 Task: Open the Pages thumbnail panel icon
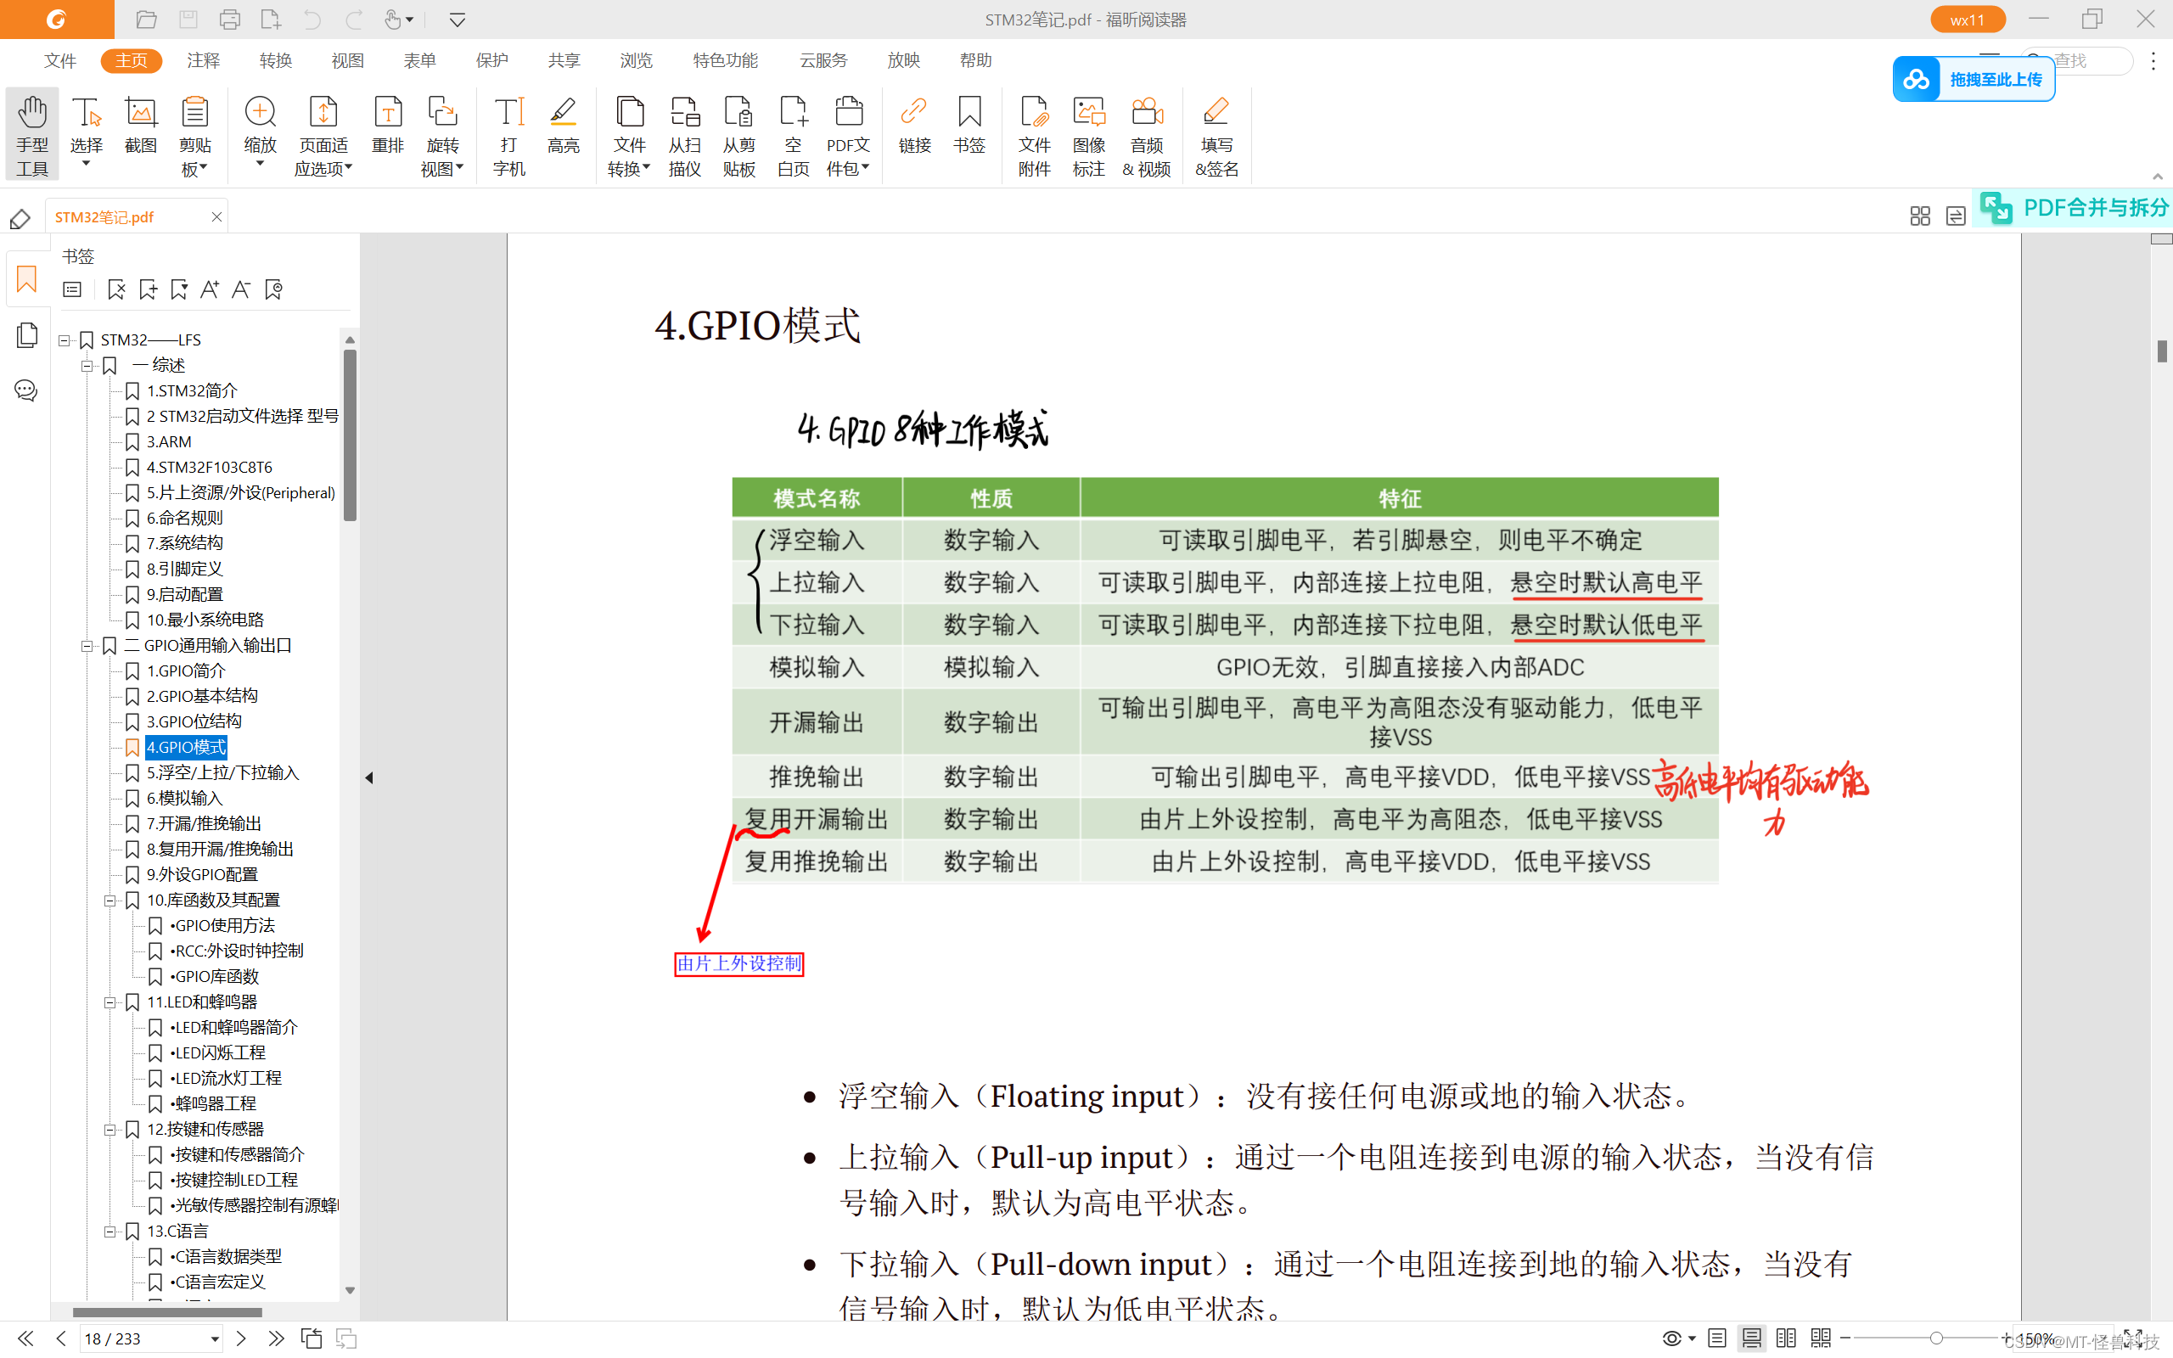coord(27,335)
